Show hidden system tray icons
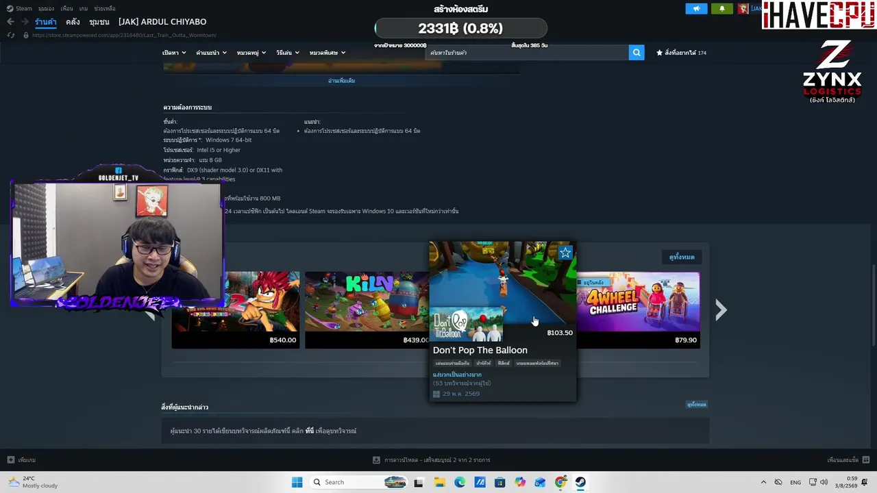Image resolution: width=877 pixels, height=493 pixels. point(763,482)
